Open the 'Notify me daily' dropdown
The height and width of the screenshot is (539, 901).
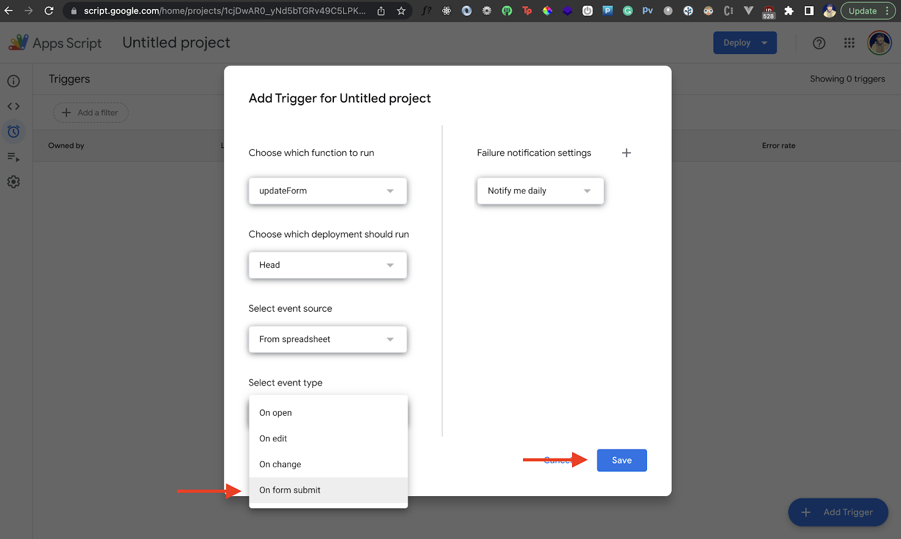pyautogui.click(x=541, y=191)
